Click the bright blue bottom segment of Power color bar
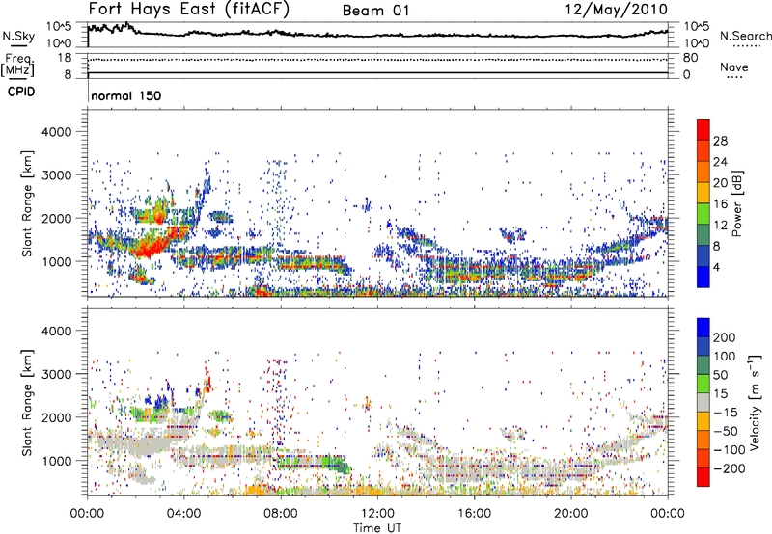This screenshot has width=772, height=534. 703,277
